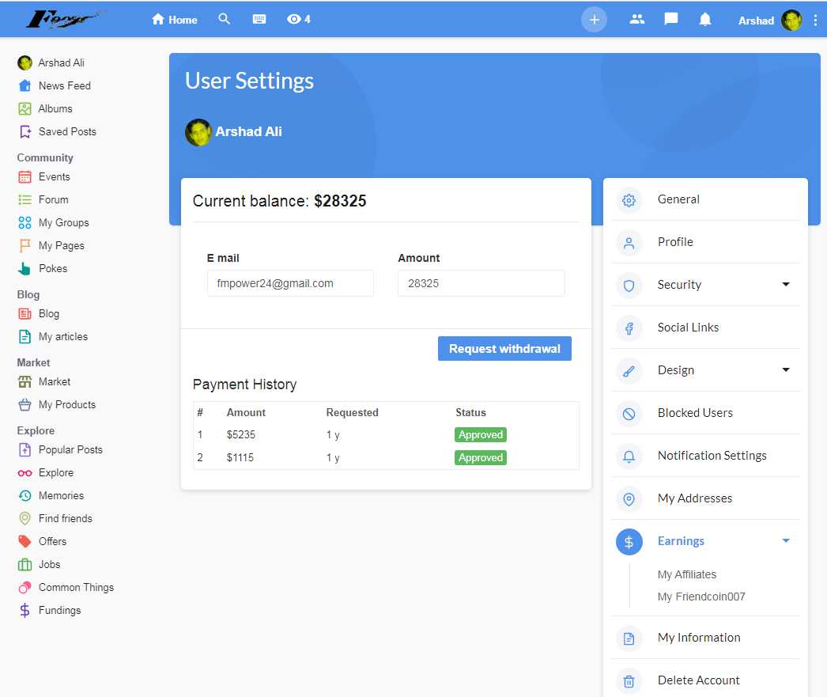Click the Amount input field
This screenshot has height=697, width=827.
(x=481, y=283)
